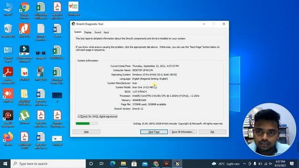This screenshot has width=299, height=168.
Task: Click the System Model 'Acer One 14' text
Action: 143,87
